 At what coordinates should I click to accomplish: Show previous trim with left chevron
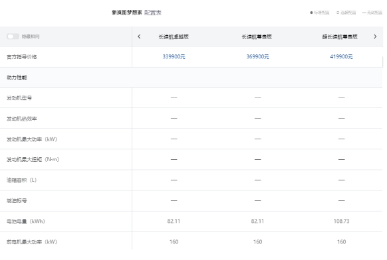139,36
